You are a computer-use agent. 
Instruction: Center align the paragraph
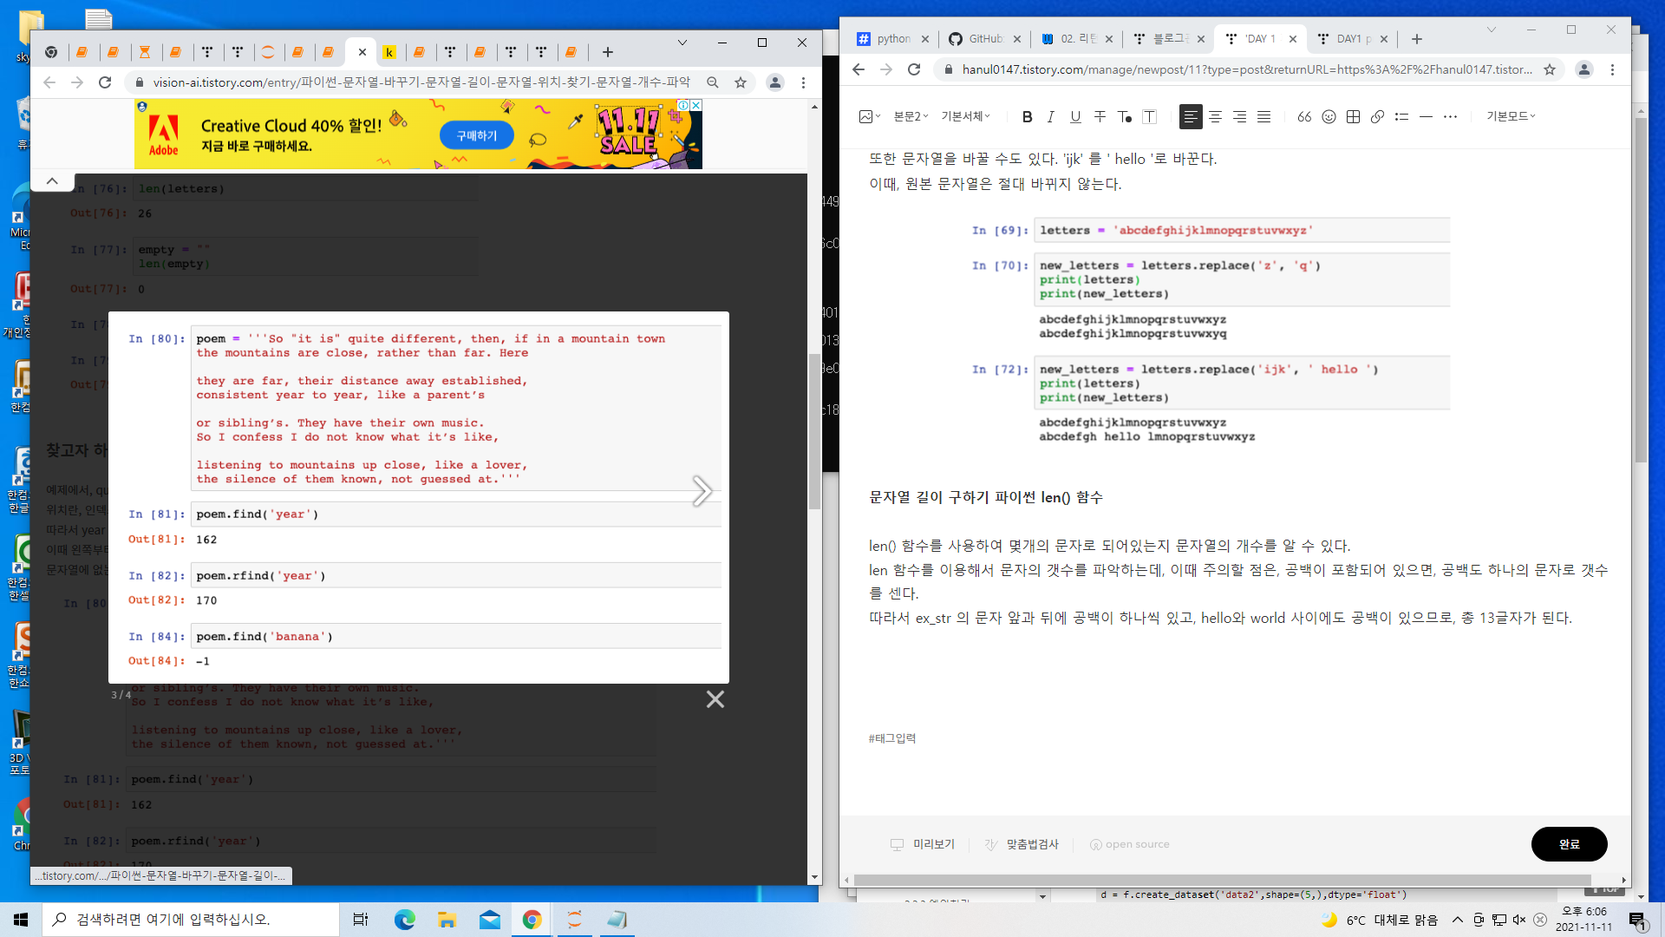click(x=1215, y=116)
